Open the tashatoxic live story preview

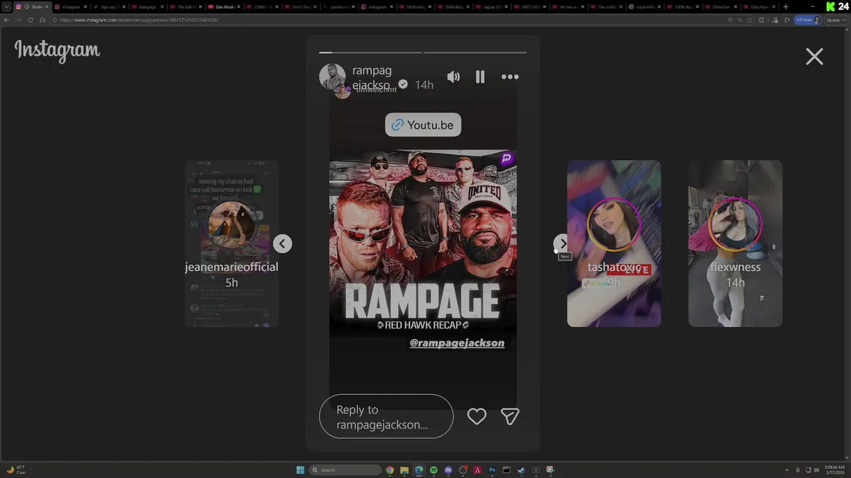(614, 244)
